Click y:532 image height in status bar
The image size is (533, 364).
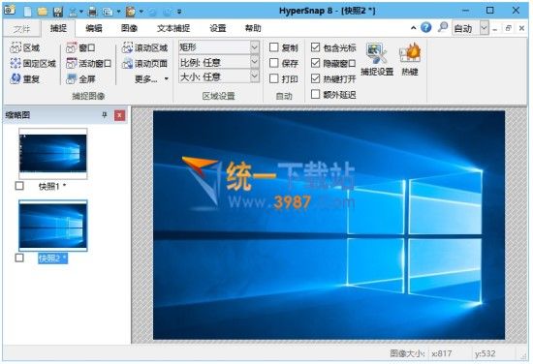pyautogui.click(x=486, y=353)
